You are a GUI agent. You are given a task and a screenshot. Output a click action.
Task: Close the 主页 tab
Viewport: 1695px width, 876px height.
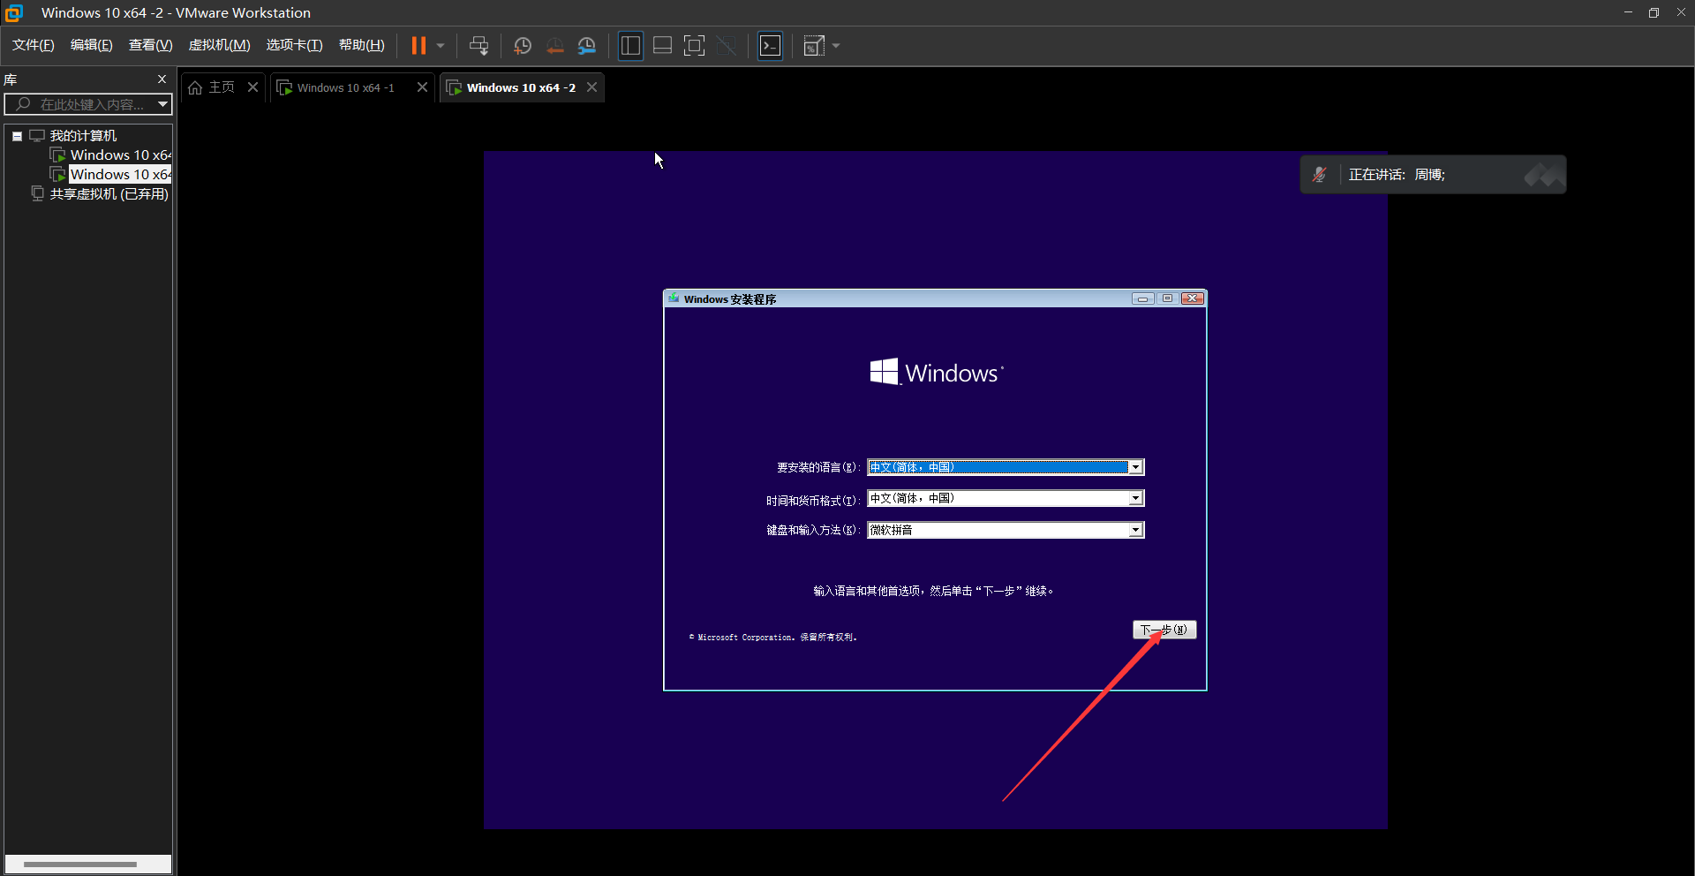pyautogui.click(x=252, y=87)
